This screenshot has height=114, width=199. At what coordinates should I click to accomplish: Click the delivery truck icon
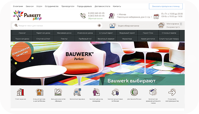(115, 93)
